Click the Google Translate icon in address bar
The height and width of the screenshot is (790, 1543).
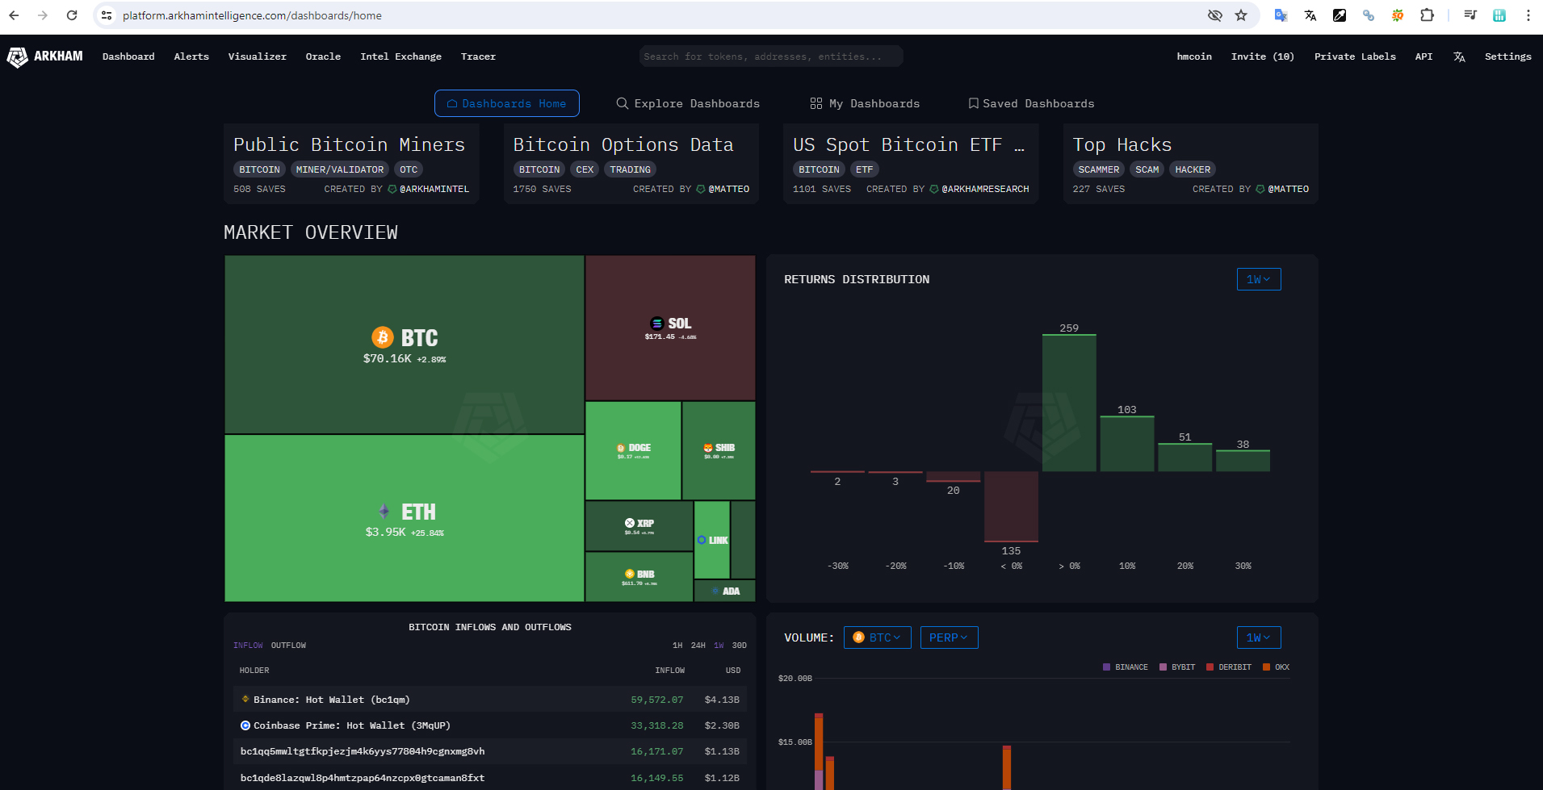pyautogui.click(x=1281, y=15)
